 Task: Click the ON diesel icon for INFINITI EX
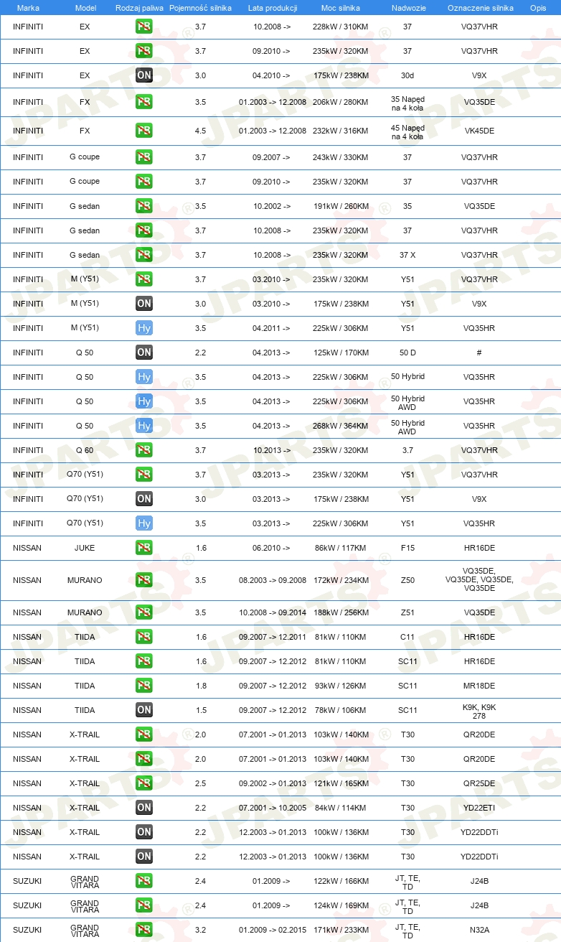click(x=144, y=75)
